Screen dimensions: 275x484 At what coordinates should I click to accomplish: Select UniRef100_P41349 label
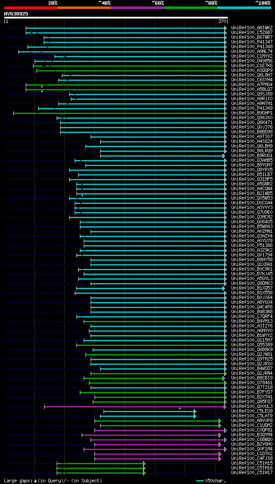[252, 109]
